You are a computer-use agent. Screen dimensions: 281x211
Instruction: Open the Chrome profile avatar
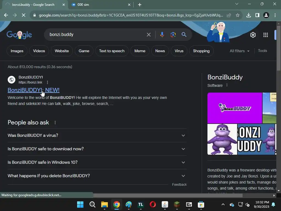coord(266,15)
